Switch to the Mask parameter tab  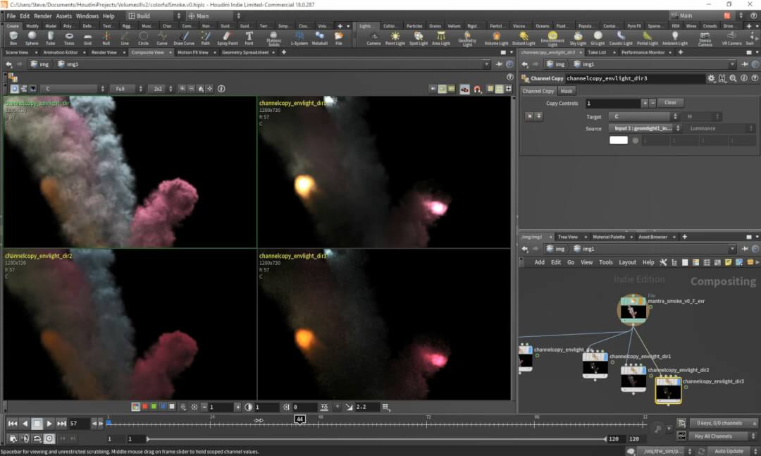566,91
